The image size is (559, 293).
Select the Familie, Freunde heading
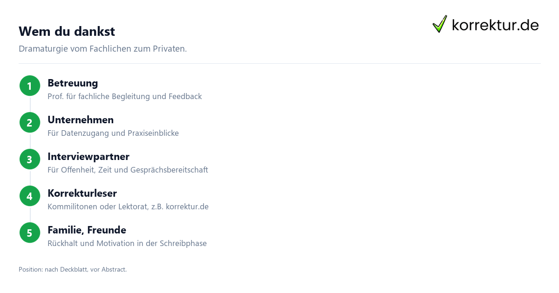coord(87,230)
